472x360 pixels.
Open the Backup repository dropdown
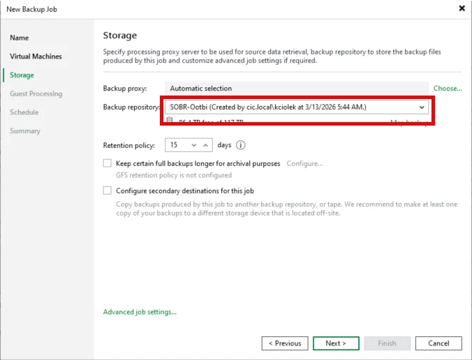point(422,107)
